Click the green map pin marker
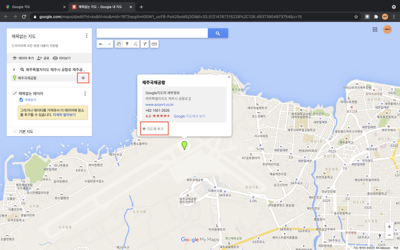This screenshot has height=250, width=400. click(184, 145)
